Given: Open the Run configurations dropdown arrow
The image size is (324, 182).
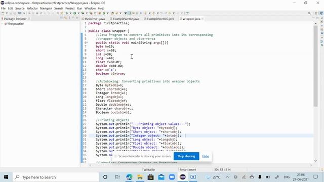Looking at the screenshot, I should click(78, 13).
